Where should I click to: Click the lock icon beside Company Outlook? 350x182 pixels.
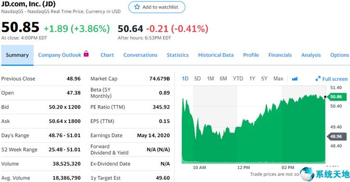tap(86, 53)
